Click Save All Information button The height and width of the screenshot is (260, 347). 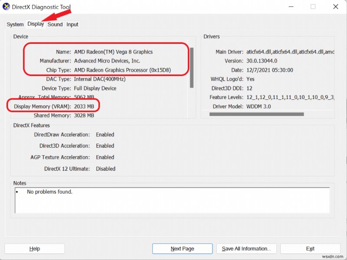[246, 249]
